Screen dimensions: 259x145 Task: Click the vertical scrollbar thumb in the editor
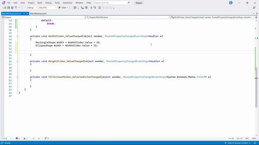[x=256, y=87]
